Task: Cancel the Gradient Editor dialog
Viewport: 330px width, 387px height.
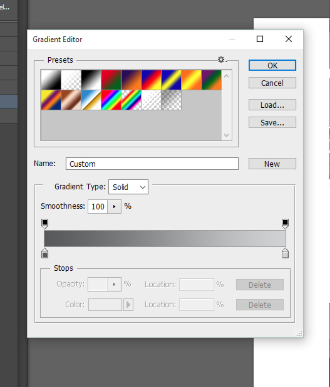Action: 272,83
